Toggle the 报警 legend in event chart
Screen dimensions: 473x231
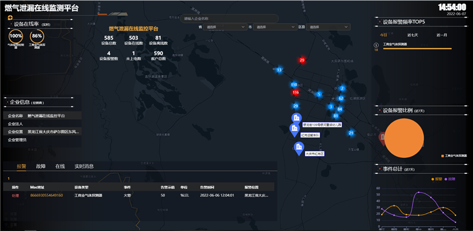(437, 179)
